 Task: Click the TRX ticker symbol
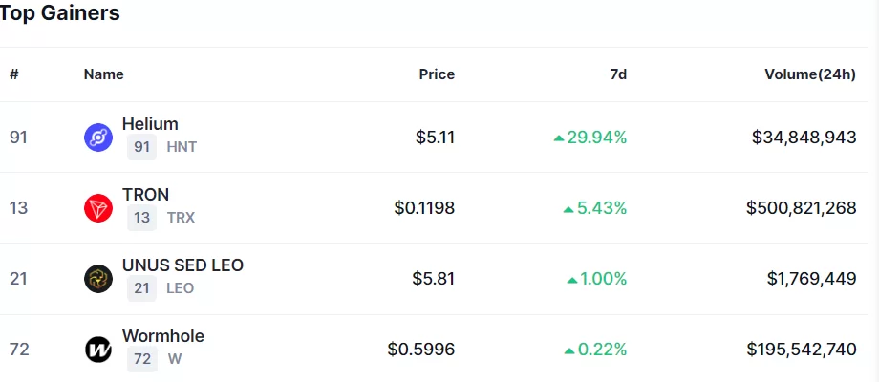tap(181, 218)
